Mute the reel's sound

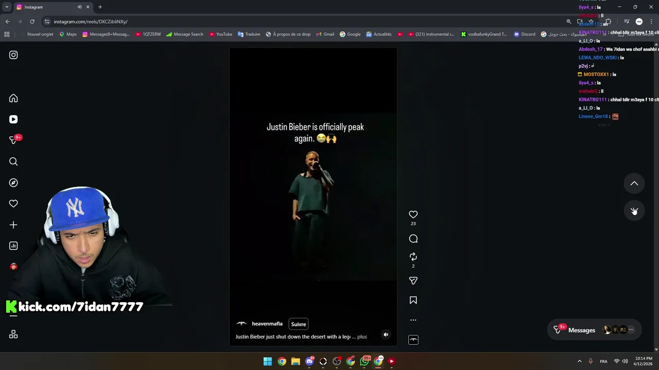click(386, 335)
